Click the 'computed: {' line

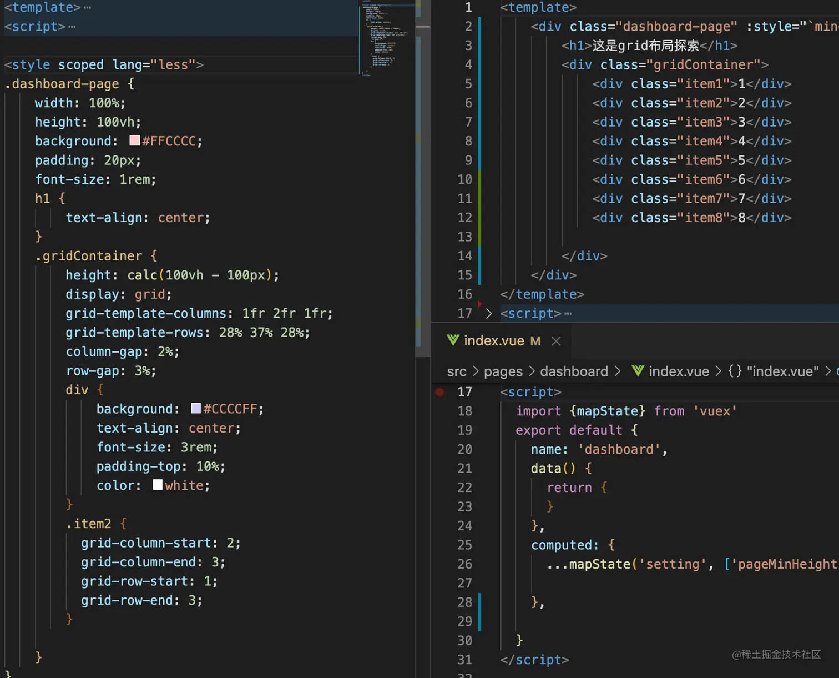click(x=573, y=545)
